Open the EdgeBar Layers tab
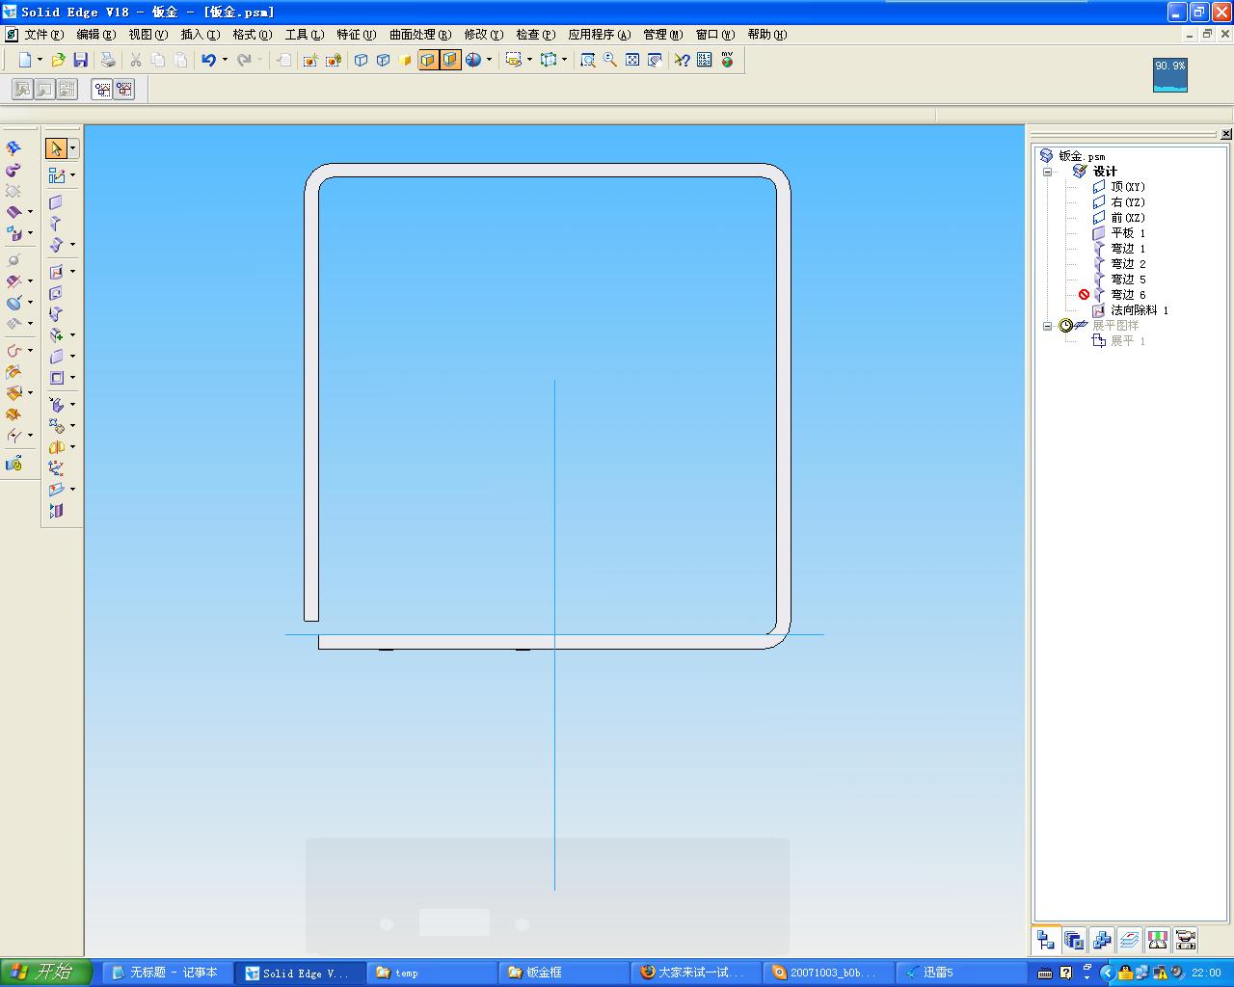The image size is (1234, 987). 1130,940
